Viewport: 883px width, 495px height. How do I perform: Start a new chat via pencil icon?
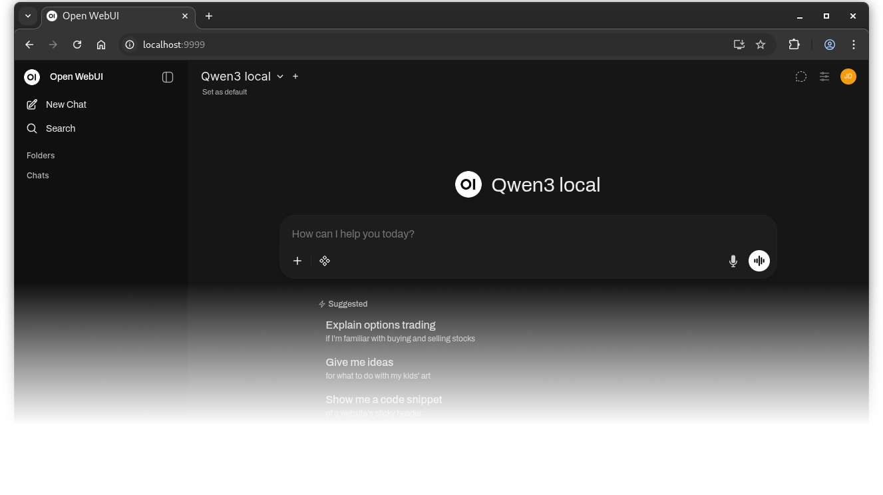point(32,104)
